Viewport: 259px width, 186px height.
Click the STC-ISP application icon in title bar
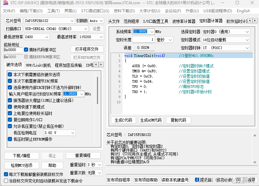point(5,3)
